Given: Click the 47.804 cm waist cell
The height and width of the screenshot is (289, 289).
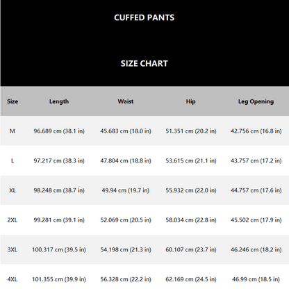Looking at the screenshot, I should (x=126, y=160).
